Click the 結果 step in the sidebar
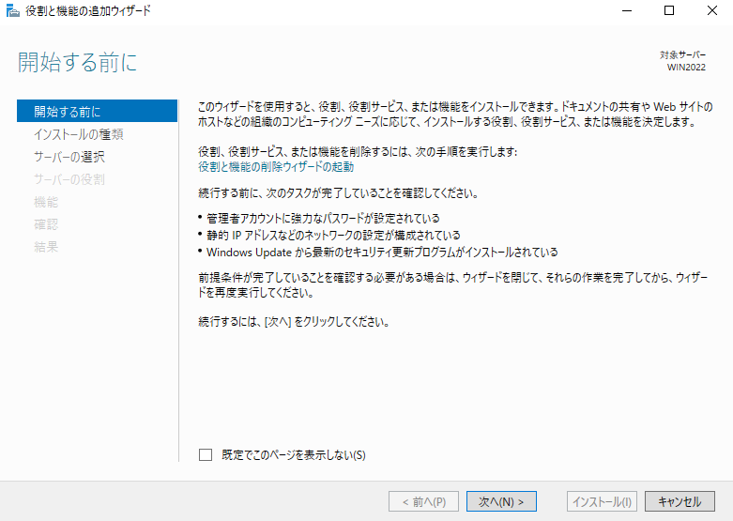The width and height of the screenshot is (733, 521). pyautogui.click(x=46, y=247)
